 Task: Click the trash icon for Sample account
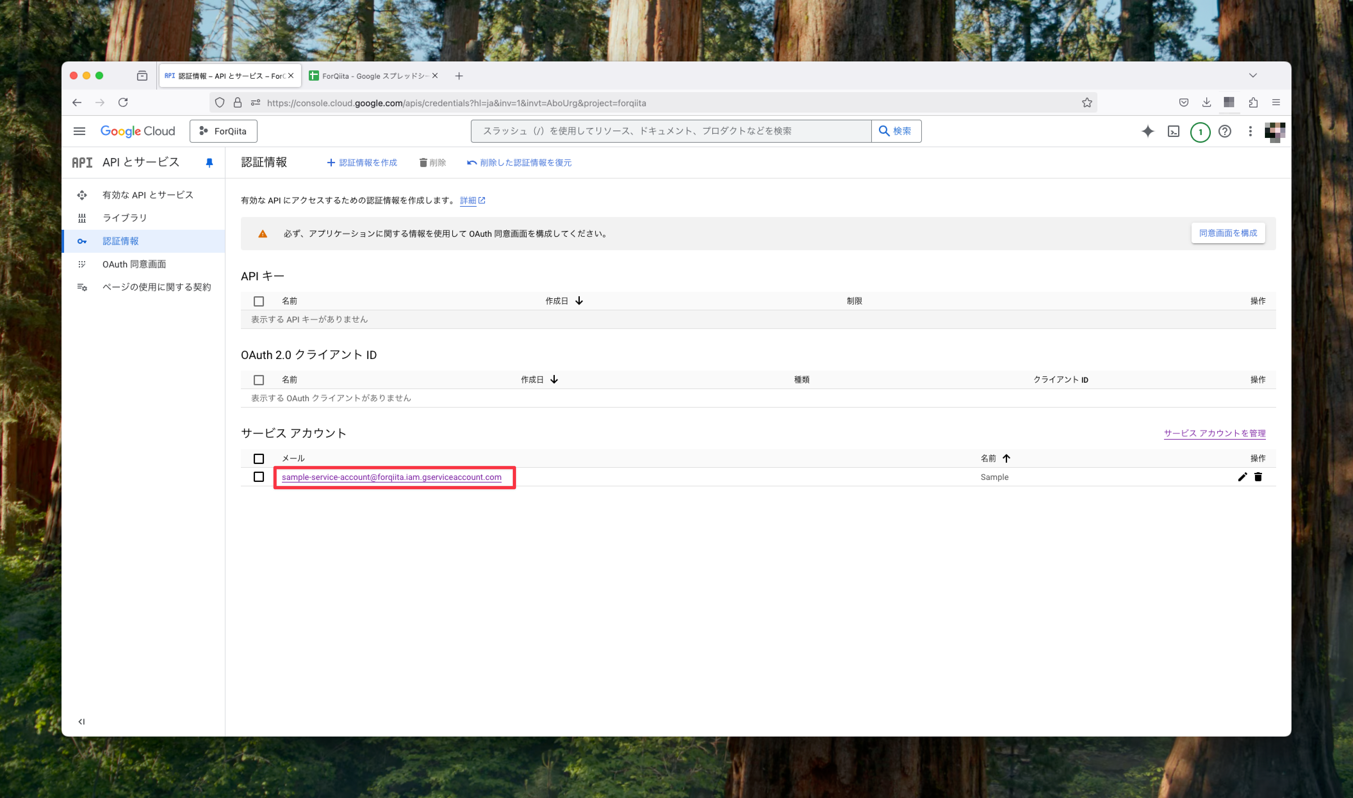click(x=1258, y=477)
